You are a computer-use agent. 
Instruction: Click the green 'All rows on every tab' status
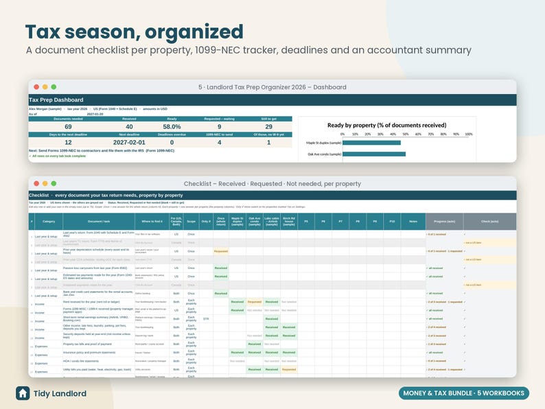tap(58, 156)
